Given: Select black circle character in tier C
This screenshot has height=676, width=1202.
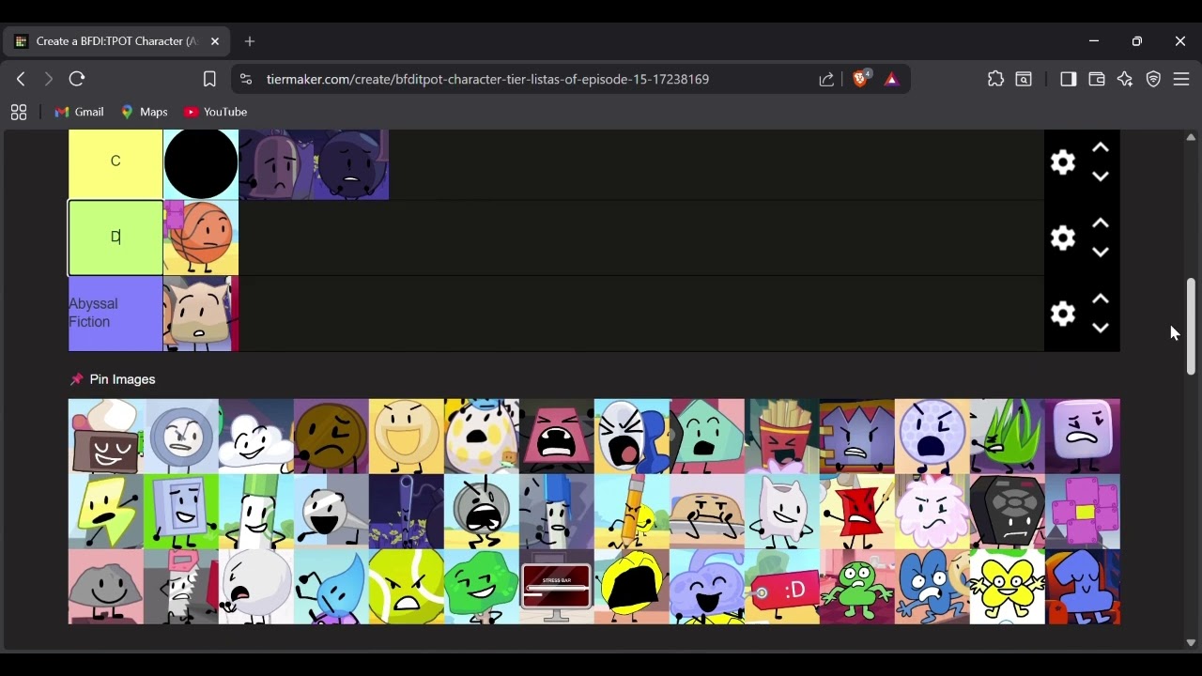Looking at the screenshot, I should 201,163.
